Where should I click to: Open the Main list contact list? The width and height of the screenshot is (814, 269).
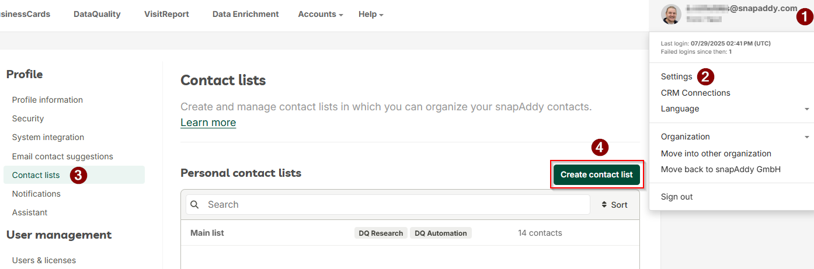coord(207,233)
